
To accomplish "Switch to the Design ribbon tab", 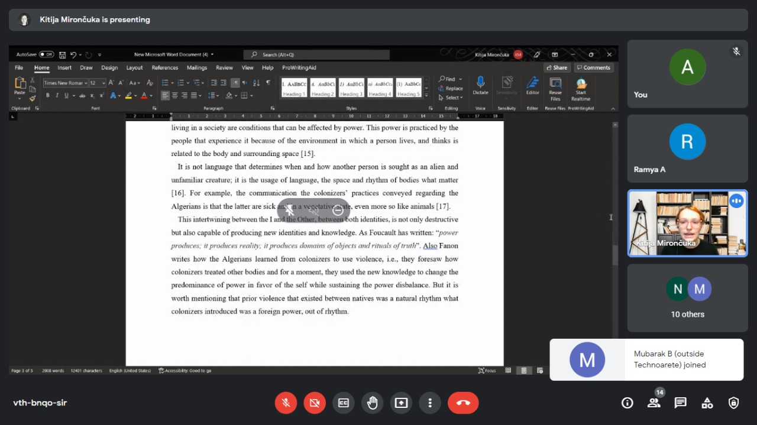I will pyautogui.click(x=109, y=68).
